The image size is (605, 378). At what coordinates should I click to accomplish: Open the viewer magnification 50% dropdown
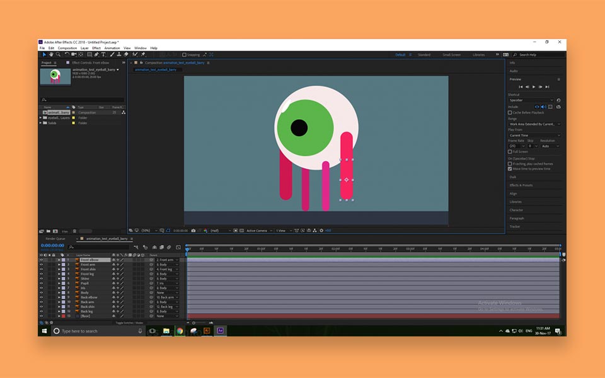(149, 231)
